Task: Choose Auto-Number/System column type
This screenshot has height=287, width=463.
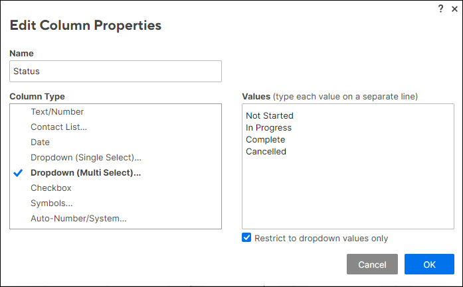Action: [78, 218]
